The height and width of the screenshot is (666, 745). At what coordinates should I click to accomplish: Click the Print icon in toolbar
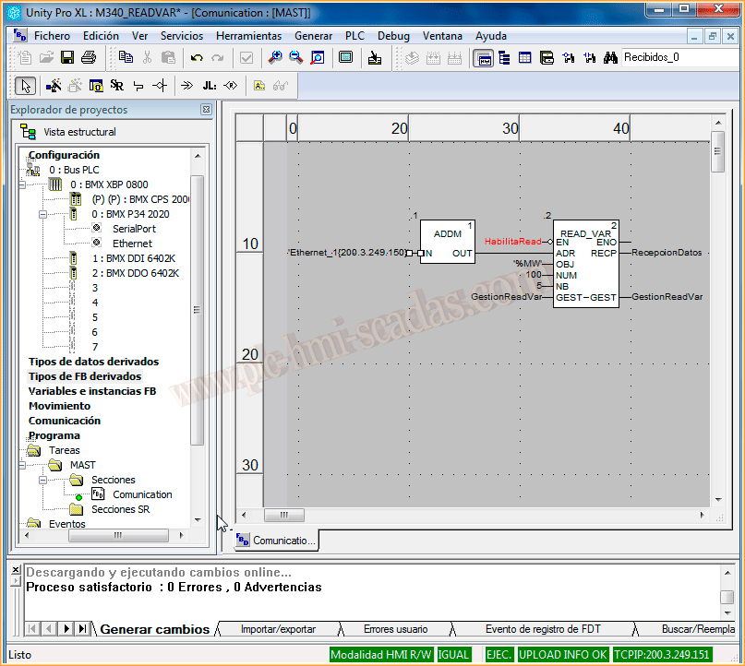coord(89,57)
